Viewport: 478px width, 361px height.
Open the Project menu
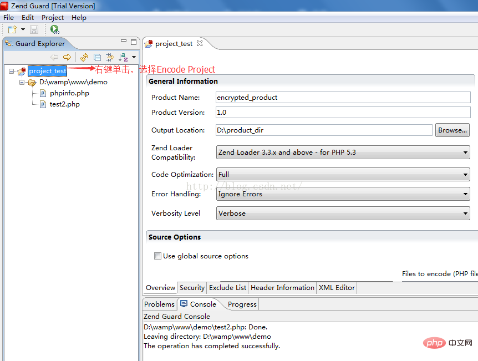53,18
